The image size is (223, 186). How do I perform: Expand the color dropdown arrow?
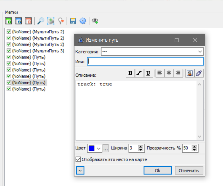click(x=99, y=148)
